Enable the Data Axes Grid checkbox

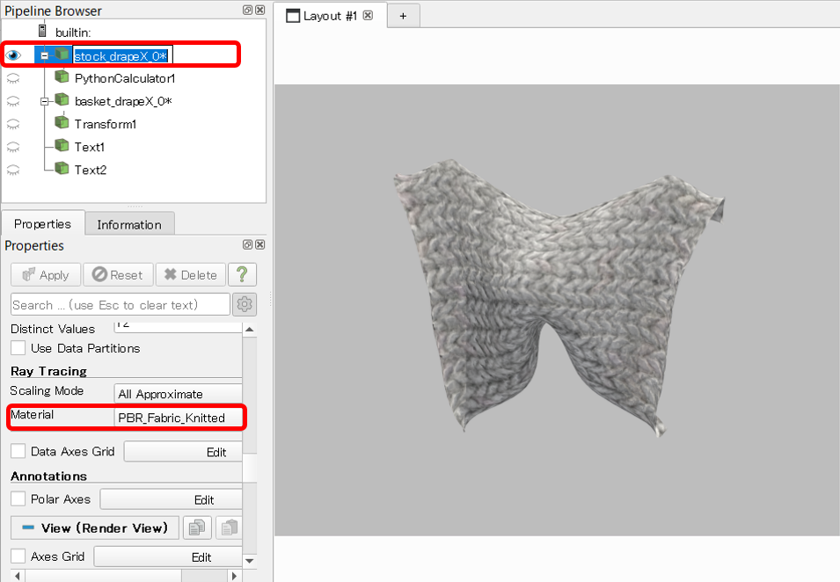(x=18, y=451)
